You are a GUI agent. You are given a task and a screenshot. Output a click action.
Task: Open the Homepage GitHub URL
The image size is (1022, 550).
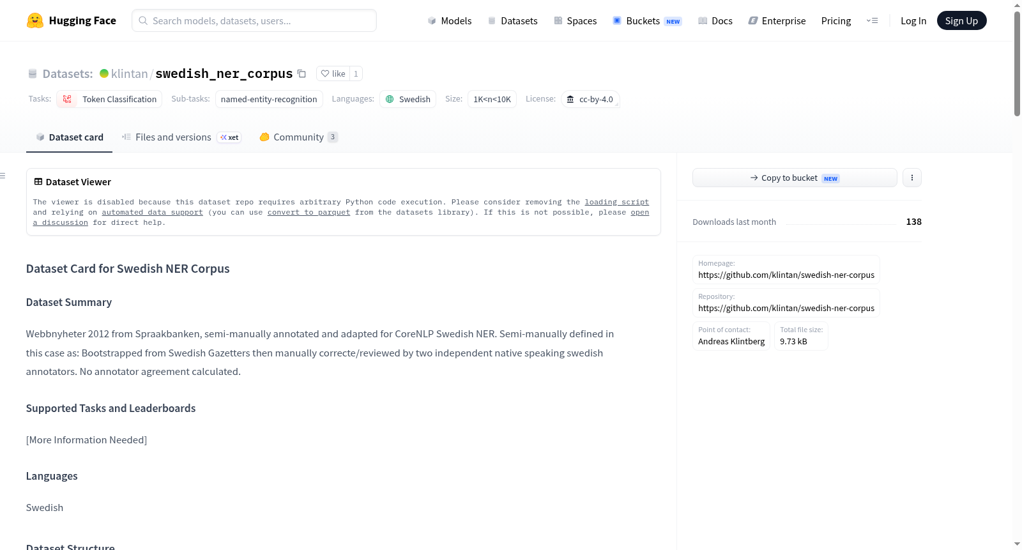786,275
